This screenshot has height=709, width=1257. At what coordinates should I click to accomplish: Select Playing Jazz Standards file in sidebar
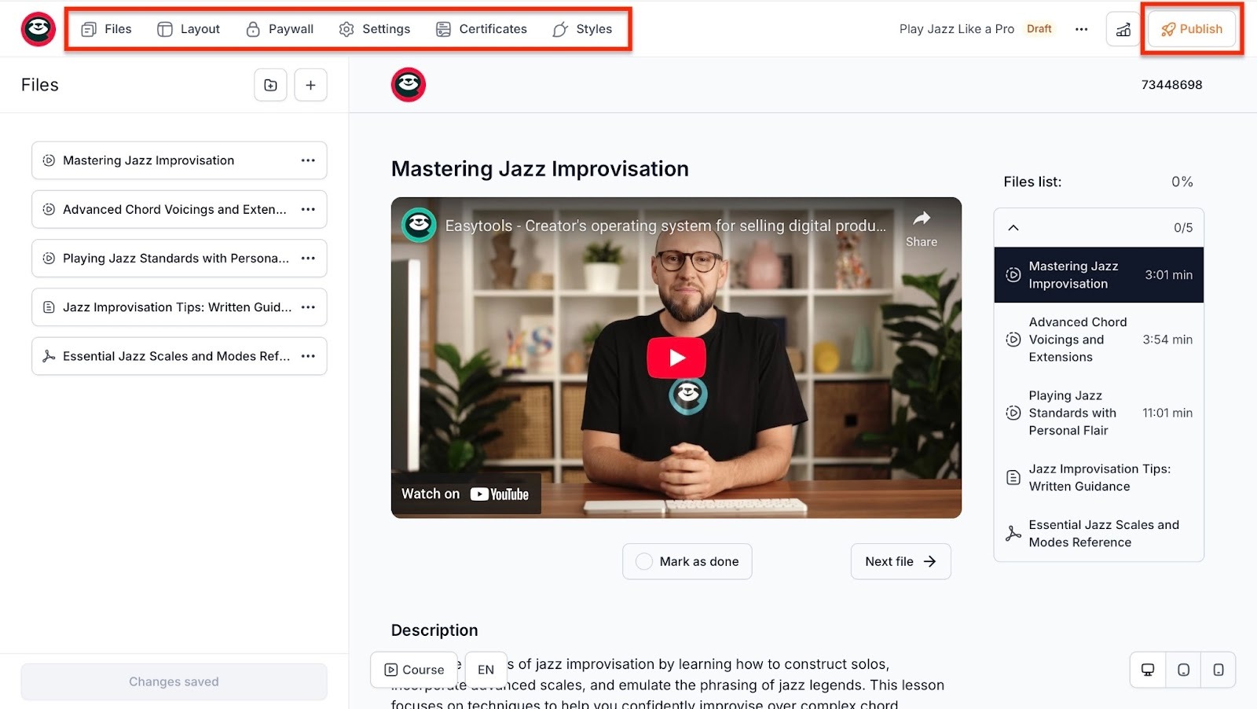pos(179,258)
